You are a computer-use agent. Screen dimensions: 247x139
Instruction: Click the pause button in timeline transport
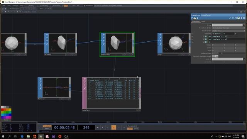103,127
